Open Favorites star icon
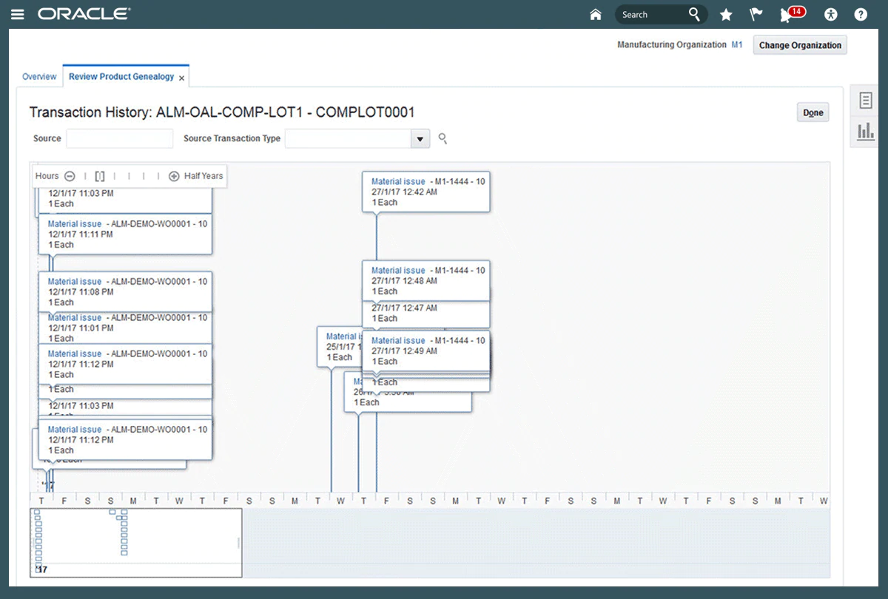The height and width of the screenshot is (599, 888). [726, 14]
